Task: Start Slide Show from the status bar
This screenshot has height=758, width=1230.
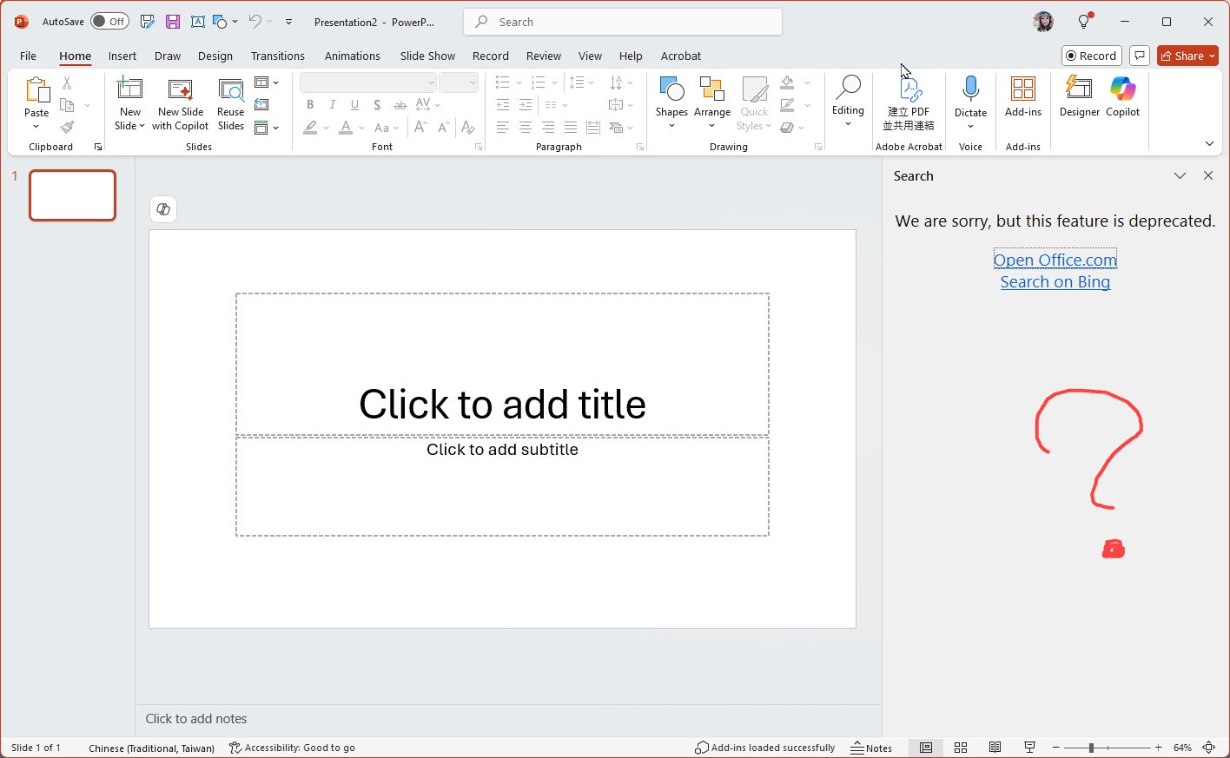Action: coord(1029,748)
